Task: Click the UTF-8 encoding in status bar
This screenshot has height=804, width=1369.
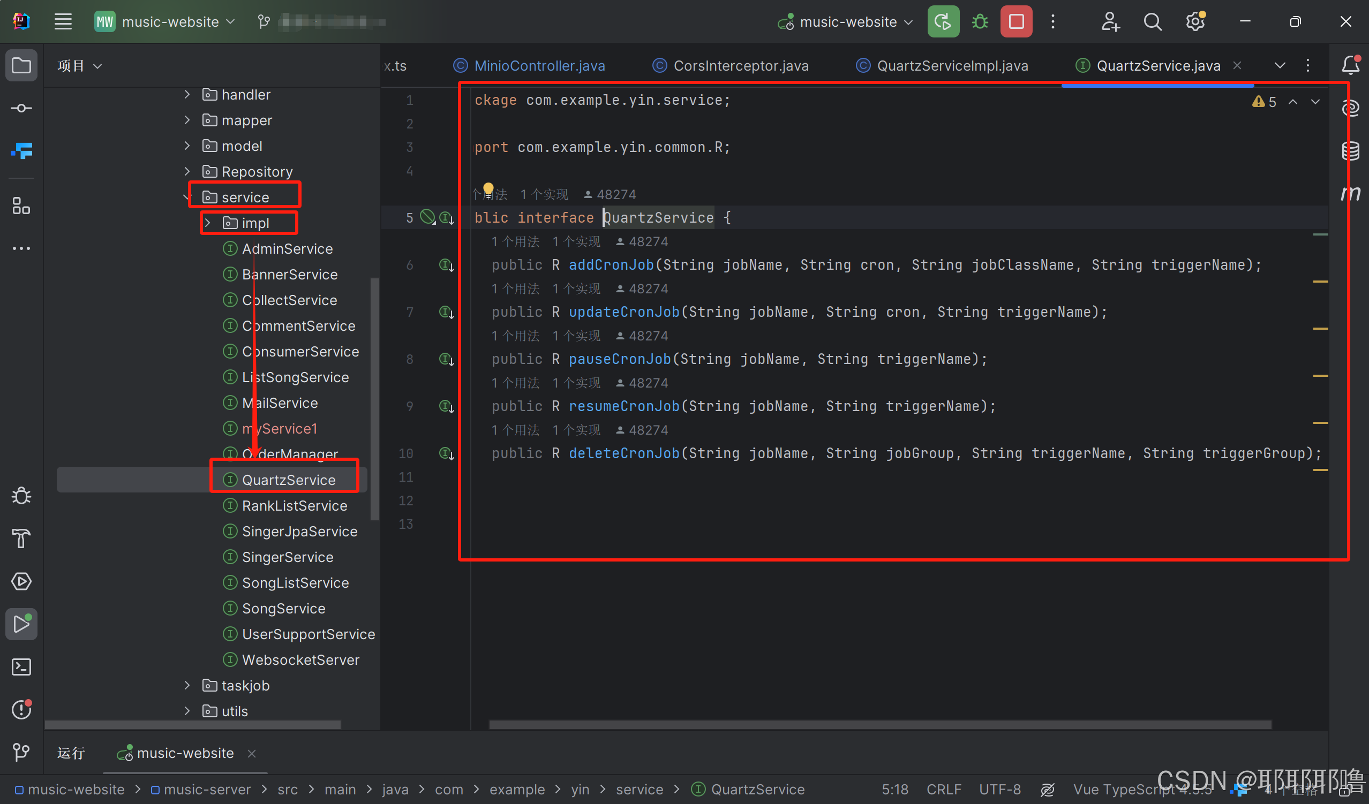Action: click(999, 789)
